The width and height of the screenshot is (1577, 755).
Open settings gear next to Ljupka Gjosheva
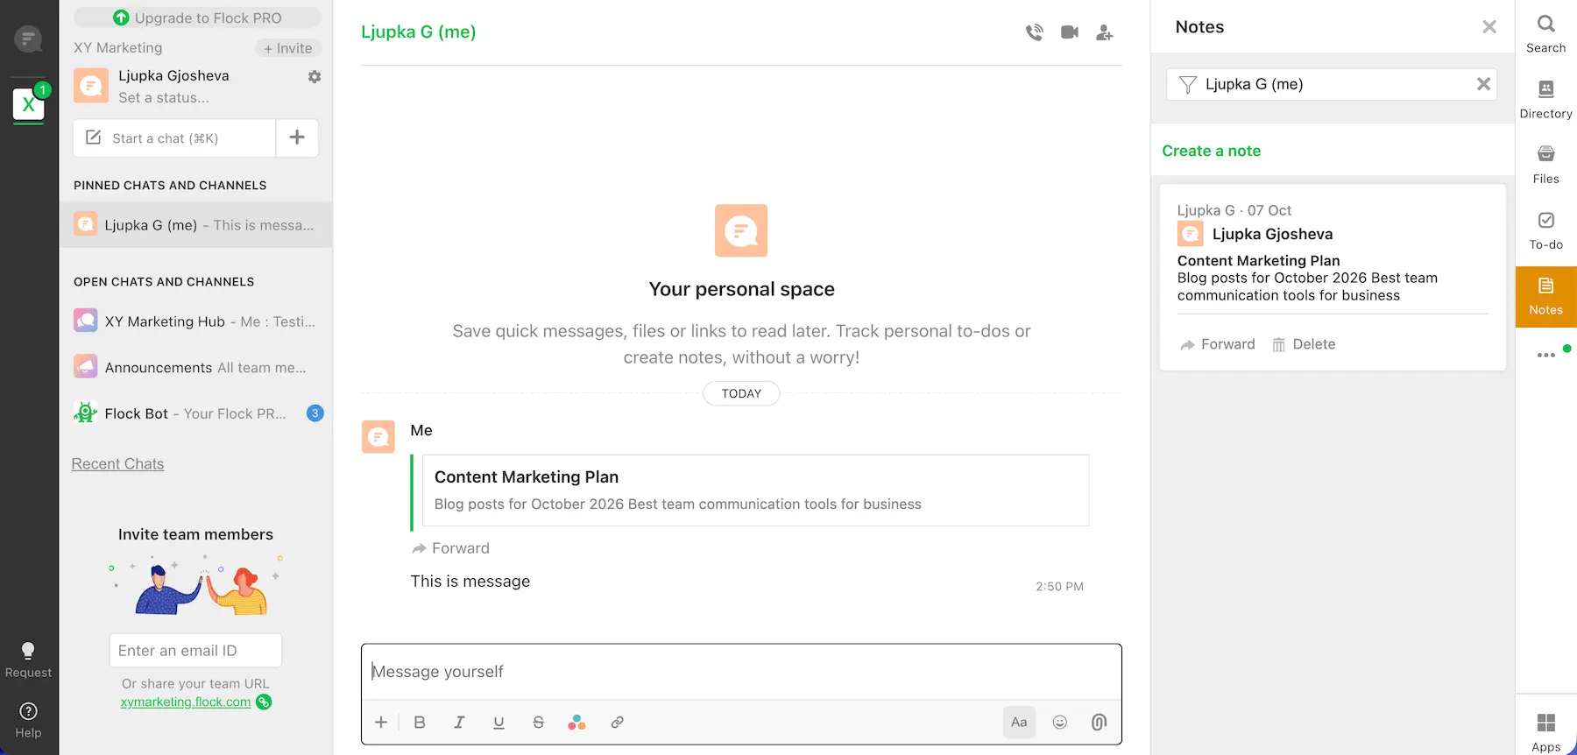(x=315, y=76)
